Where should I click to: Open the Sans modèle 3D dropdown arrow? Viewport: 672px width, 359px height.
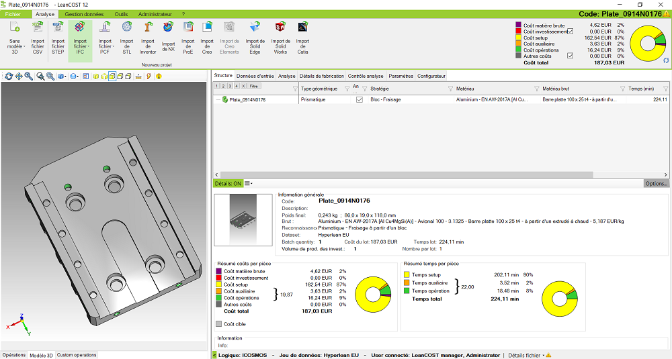24,47
